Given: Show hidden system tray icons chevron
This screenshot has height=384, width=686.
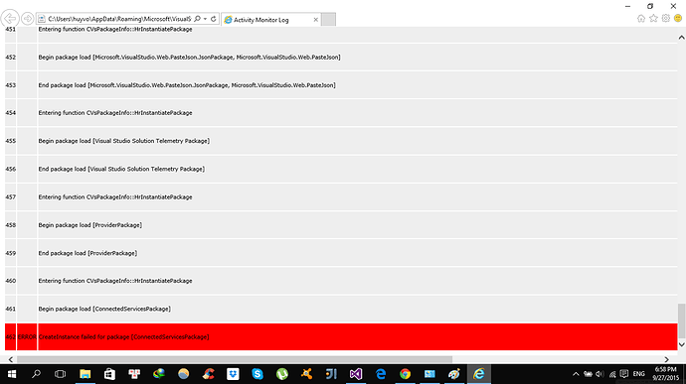Looking at the screenshot, I should (x=576, y=374).
